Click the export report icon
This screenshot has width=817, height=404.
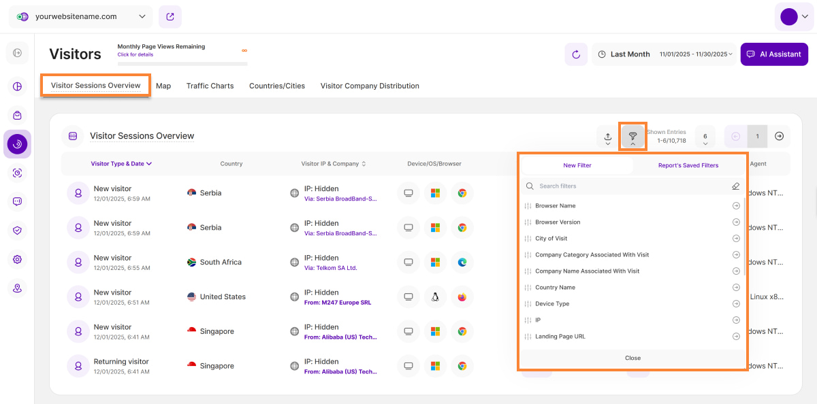pos(607,136)
